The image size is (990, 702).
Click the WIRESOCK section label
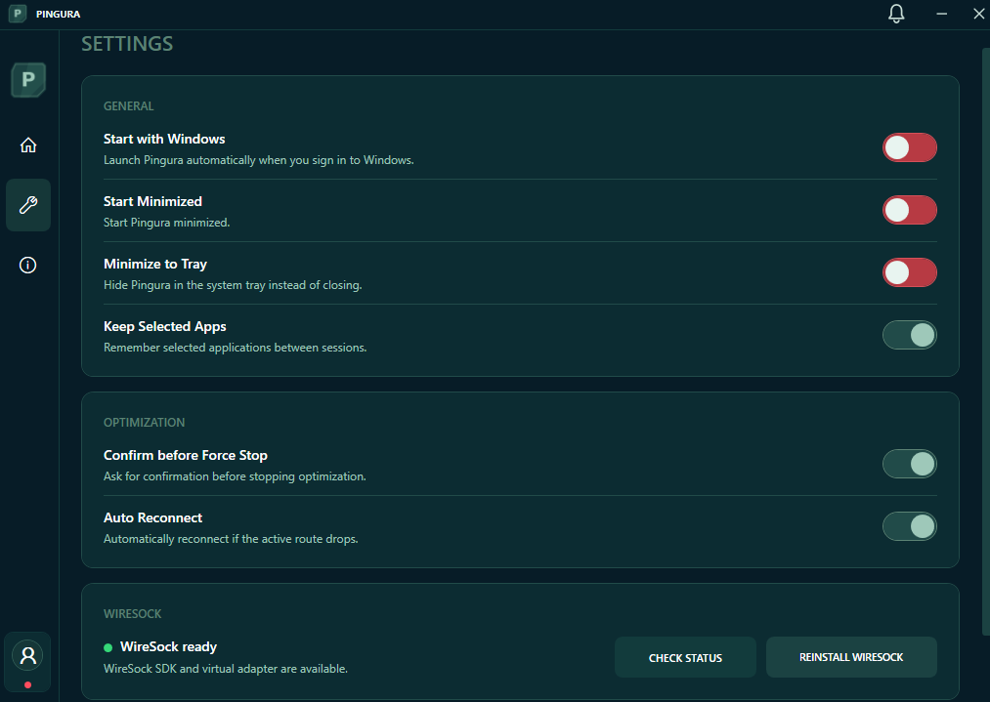coord(133,614)
